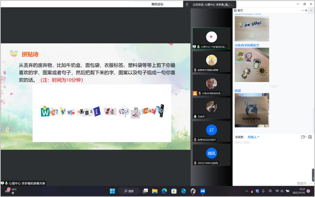Image resolution: width=315 pixels, height=197 pixels.
Task: Select participant tile labeled 晓凤
Action: [x=211, y=155]
